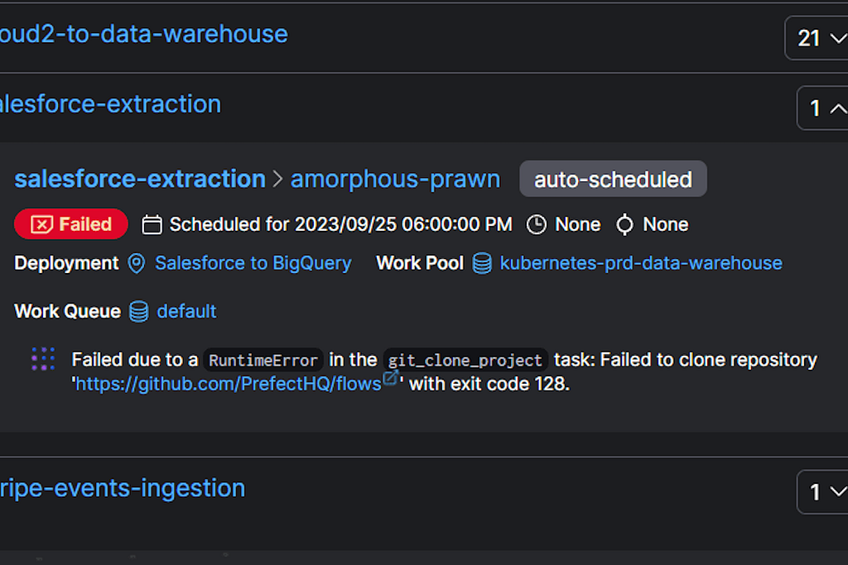Expand the stripe-events-ingestion run group
The height and width of the screenshot is (565, 848).
tap(824, 491)
